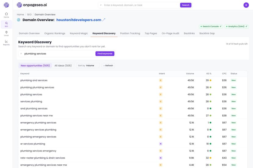The image size is (253, 168).
Task: Toggle the Search Console connection badge
Action: pos(211,26)
